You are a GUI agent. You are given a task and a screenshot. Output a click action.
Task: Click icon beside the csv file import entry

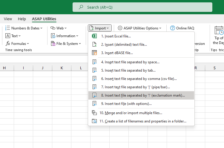pos(94,79)
